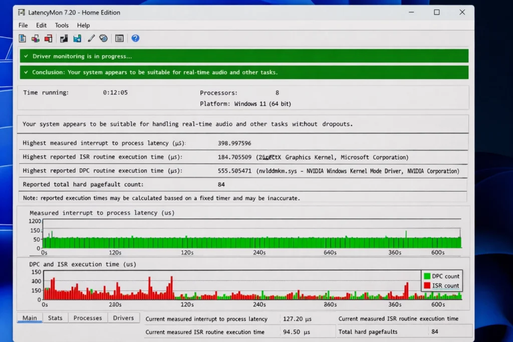Image resolution: width=513 pixels, height=342 pixels.
Task: Click the checkmark beside the Conclusion banner
Action: click(x=26, y=72)
